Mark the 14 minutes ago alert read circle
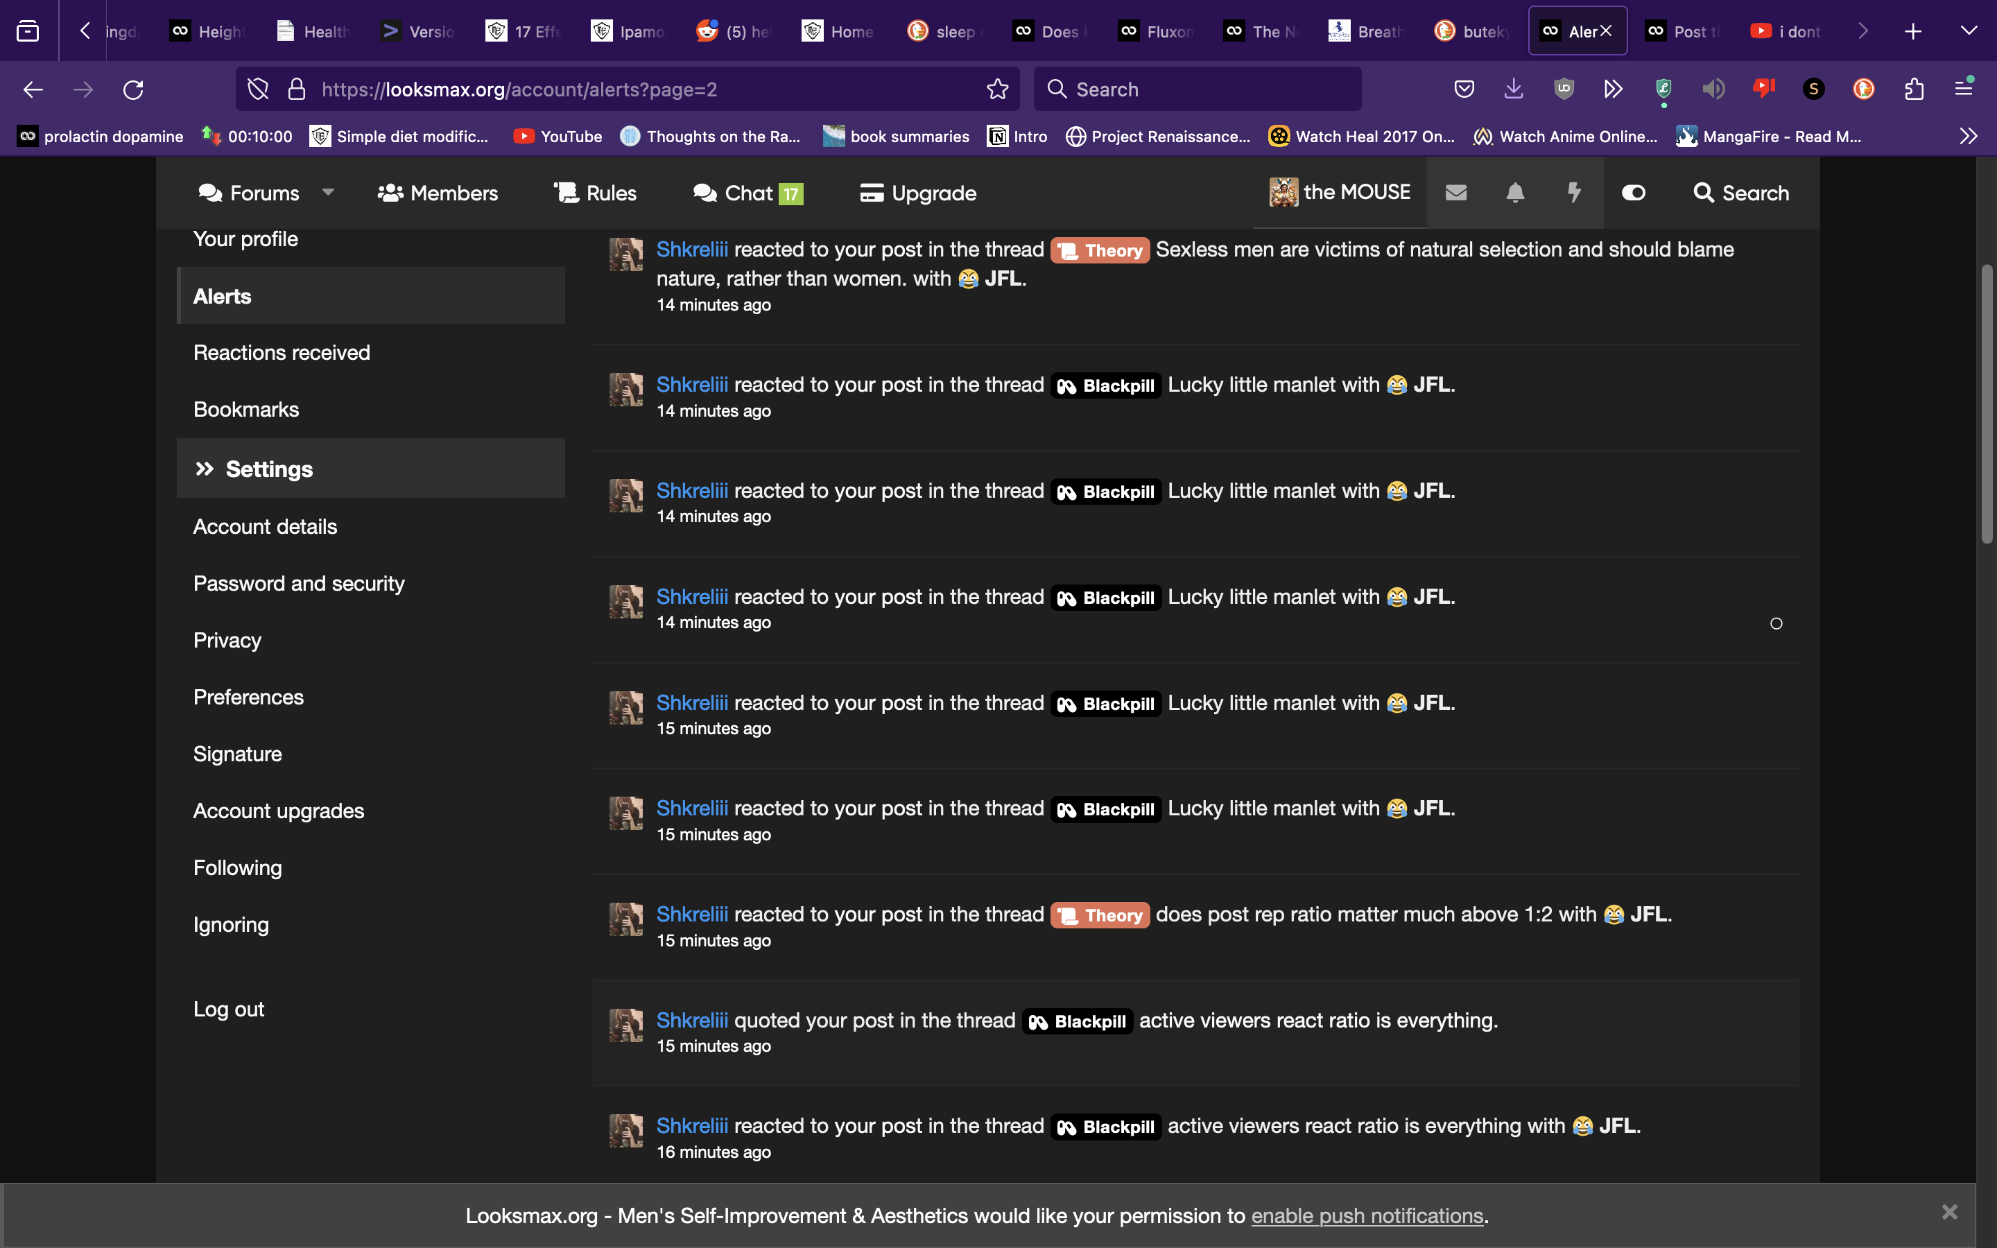 (1776, 624)
